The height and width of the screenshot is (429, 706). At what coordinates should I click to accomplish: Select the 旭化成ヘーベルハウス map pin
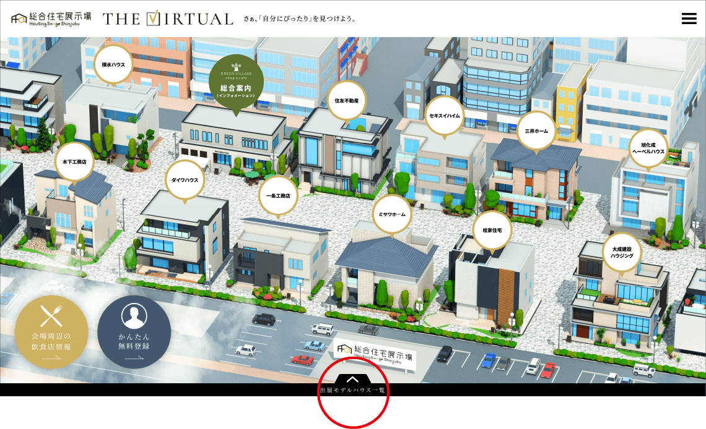[x=648, y=150]
